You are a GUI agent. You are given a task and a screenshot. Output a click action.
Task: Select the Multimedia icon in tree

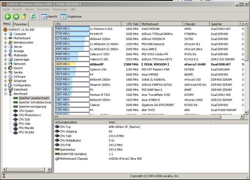pyautogui.click(x=10, y=55)
